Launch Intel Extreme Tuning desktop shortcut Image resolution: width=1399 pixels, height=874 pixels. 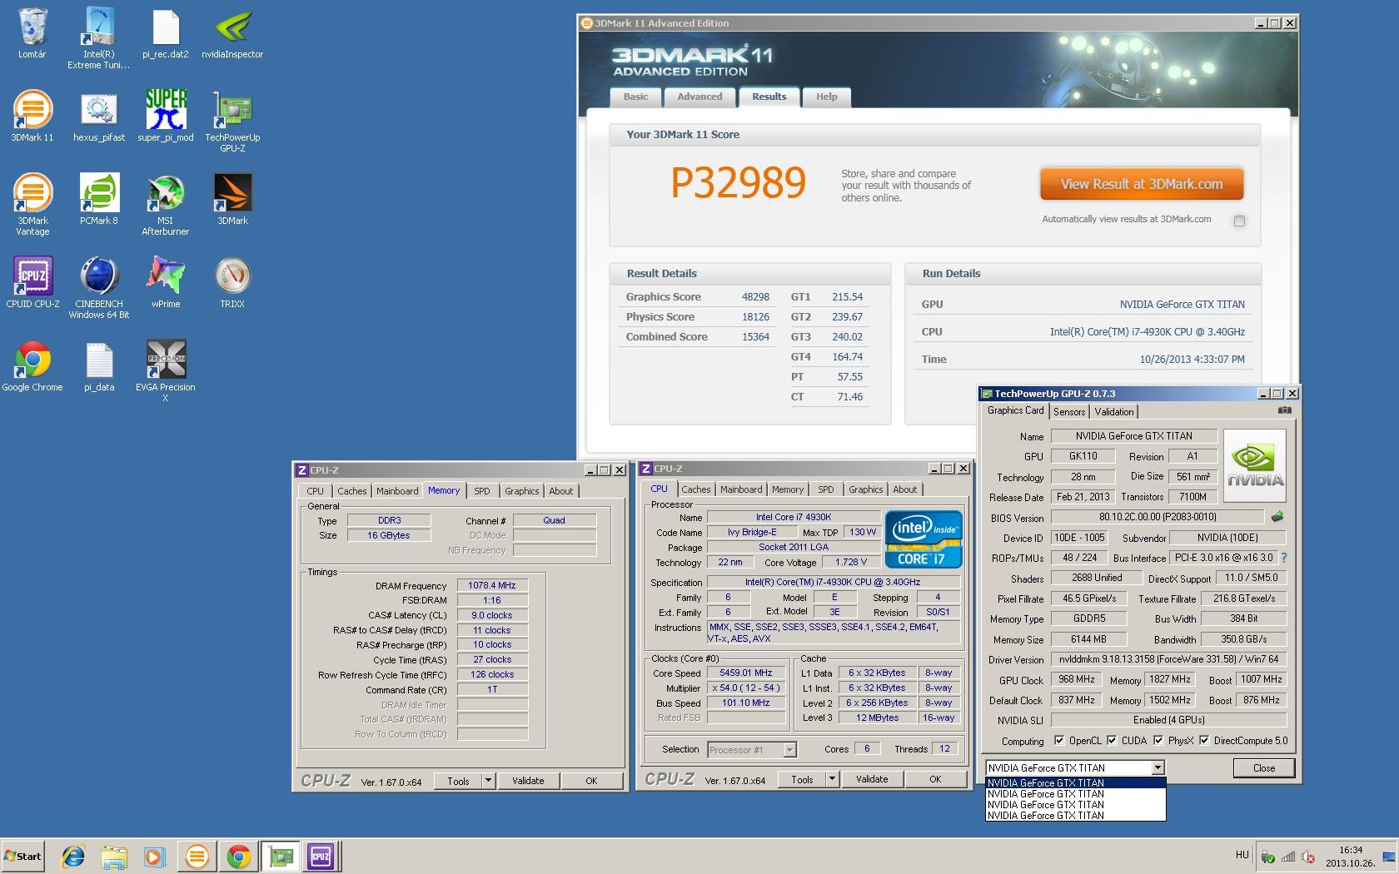pyautogui.click(x=99, y=38)
